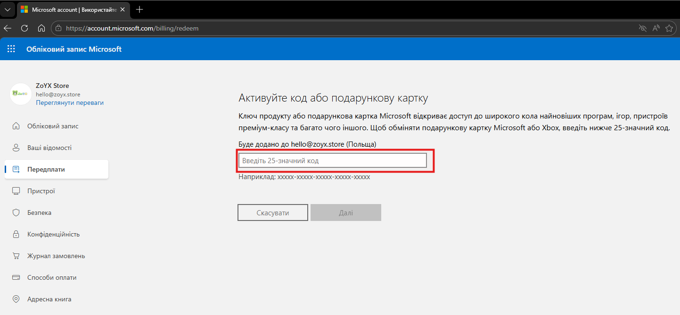Click the hello@zoyx.store email under ZoYX Store

pos(58,94)
